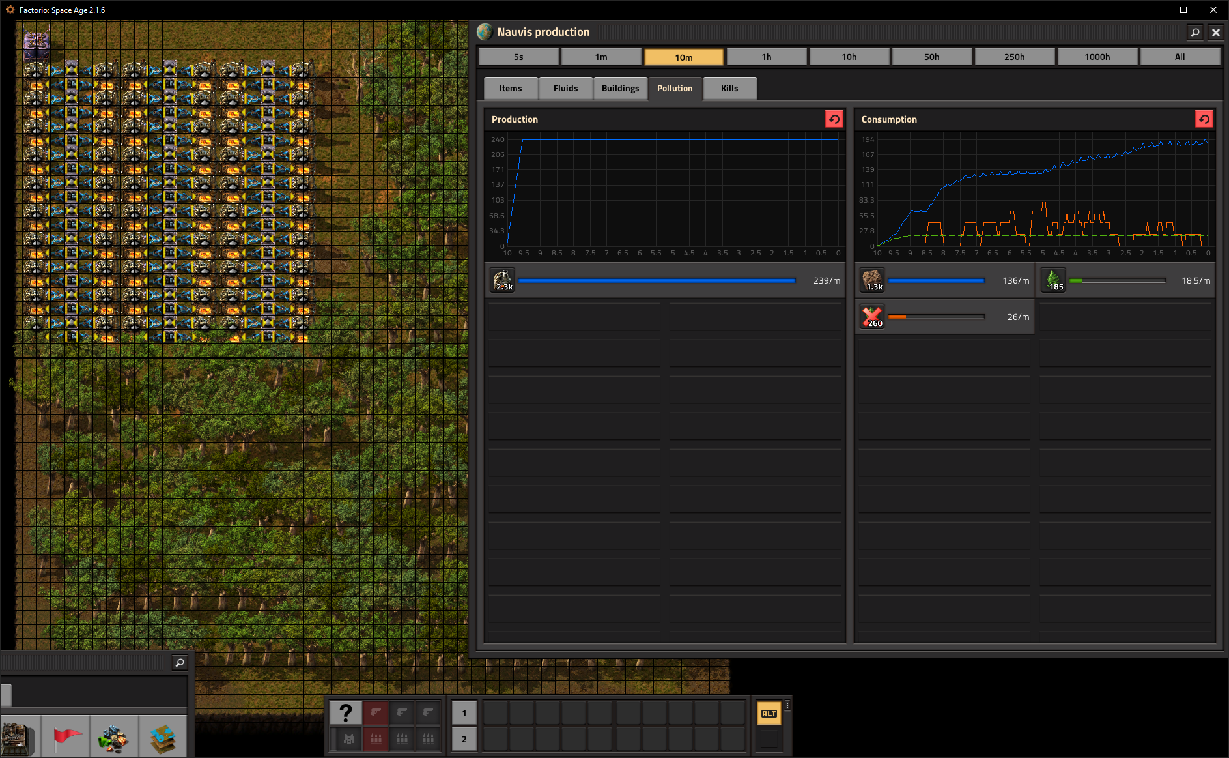The height and width of the screenshot is (758, 1229).
Task: Switch time range to 10h
Action: [849, 57]
